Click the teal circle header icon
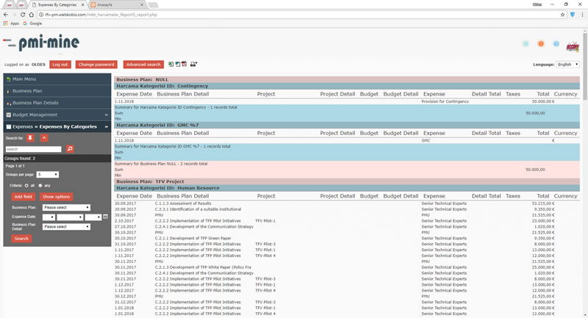The height and width of the screenshot is (318, 588). (526, 44)
